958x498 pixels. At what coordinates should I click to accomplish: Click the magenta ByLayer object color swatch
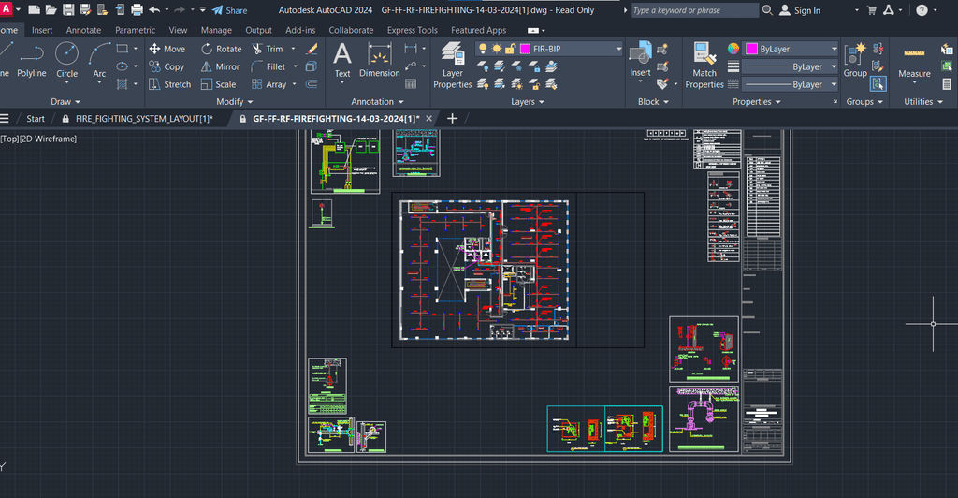751,49
